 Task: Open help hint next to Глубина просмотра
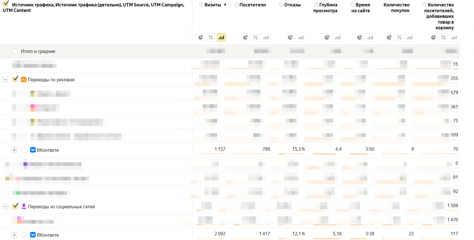pos(316,5)
